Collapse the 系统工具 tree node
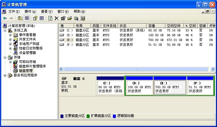Image resolution: width=217 pixels, height=127 pixels. [x=5, y=30]
